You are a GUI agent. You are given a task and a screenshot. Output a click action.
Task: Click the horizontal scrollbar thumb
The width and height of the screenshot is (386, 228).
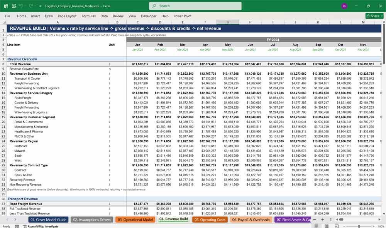(341, 220)
